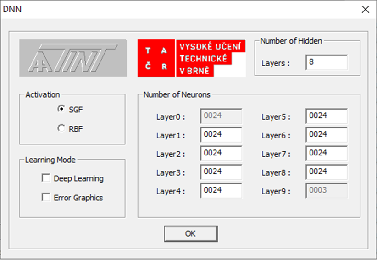Viewport: 377px width, 260px height.
Task: Click the 'Learning Mode' group title
Action: pyautogui.click(x=50, y=160)
